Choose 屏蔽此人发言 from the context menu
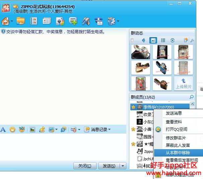 (x=178, y=145)
